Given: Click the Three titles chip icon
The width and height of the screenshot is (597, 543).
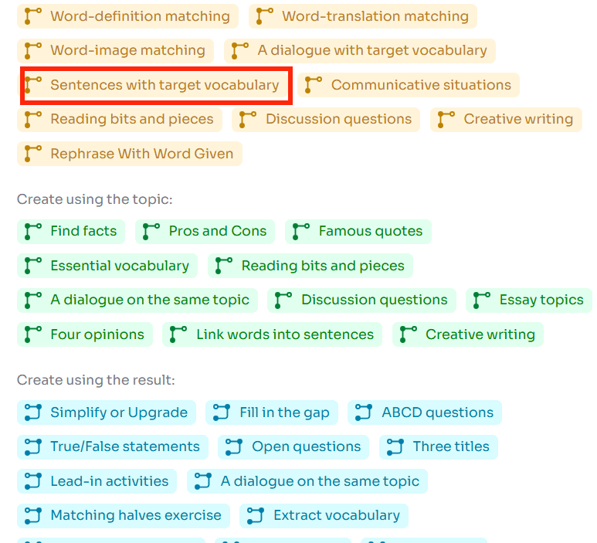Looking at the screenshot, I should 395,446.
